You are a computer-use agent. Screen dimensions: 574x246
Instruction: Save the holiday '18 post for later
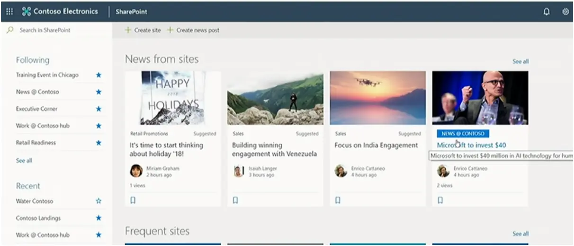point(133,200)
